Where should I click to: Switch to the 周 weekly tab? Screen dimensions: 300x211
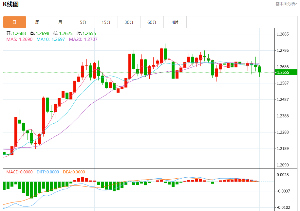pyautogui.click(x=37, y=22)
